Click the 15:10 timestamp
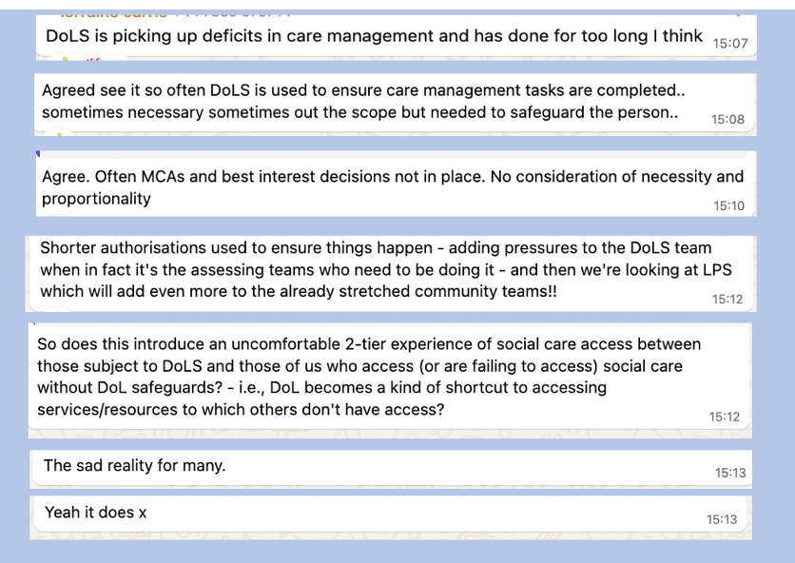This screenshot has width=795, height=563. (729, 205)
